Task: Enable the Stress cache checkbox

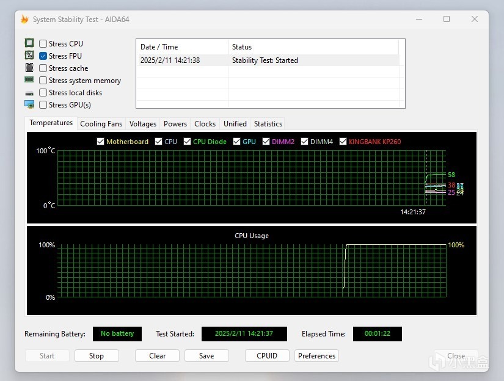Action: [x=43, y=68]
